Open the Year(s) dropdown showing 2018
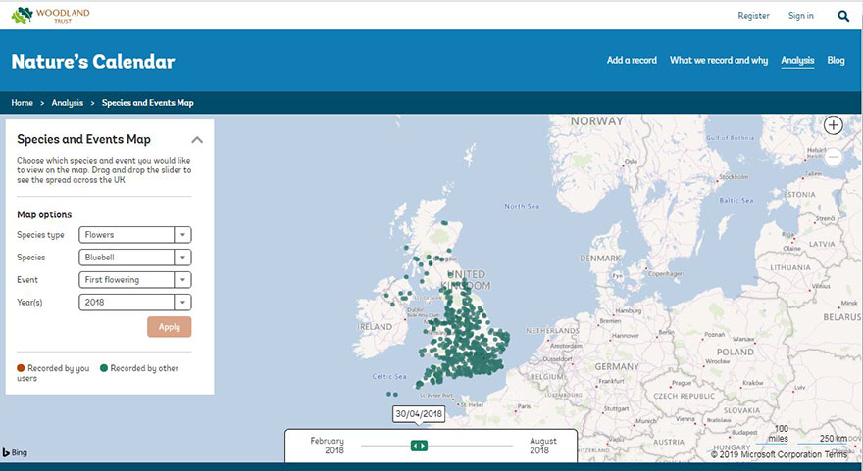This screenshot has height=471, width=863. (x=134, y=303)
